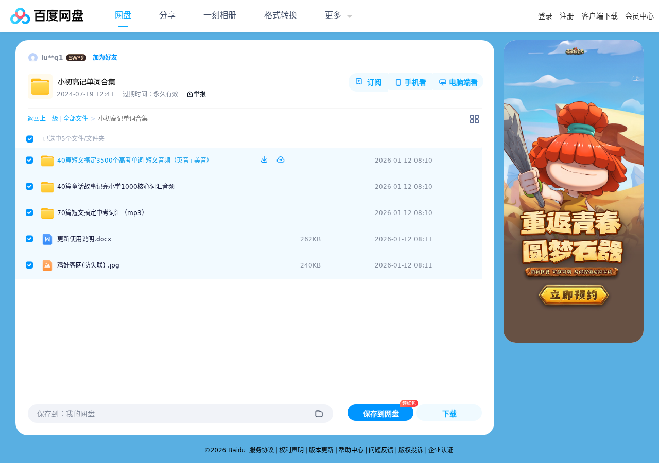Open the 网盘 tab
This screenshot has width=659, height=463.
[123, 15]
